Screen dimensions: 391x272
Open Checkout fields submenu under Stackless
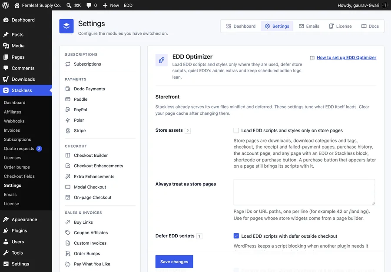26,176
